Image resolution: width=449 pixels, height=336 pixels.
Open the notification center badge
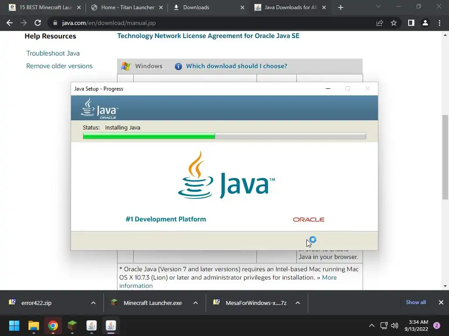click(437, 325)
